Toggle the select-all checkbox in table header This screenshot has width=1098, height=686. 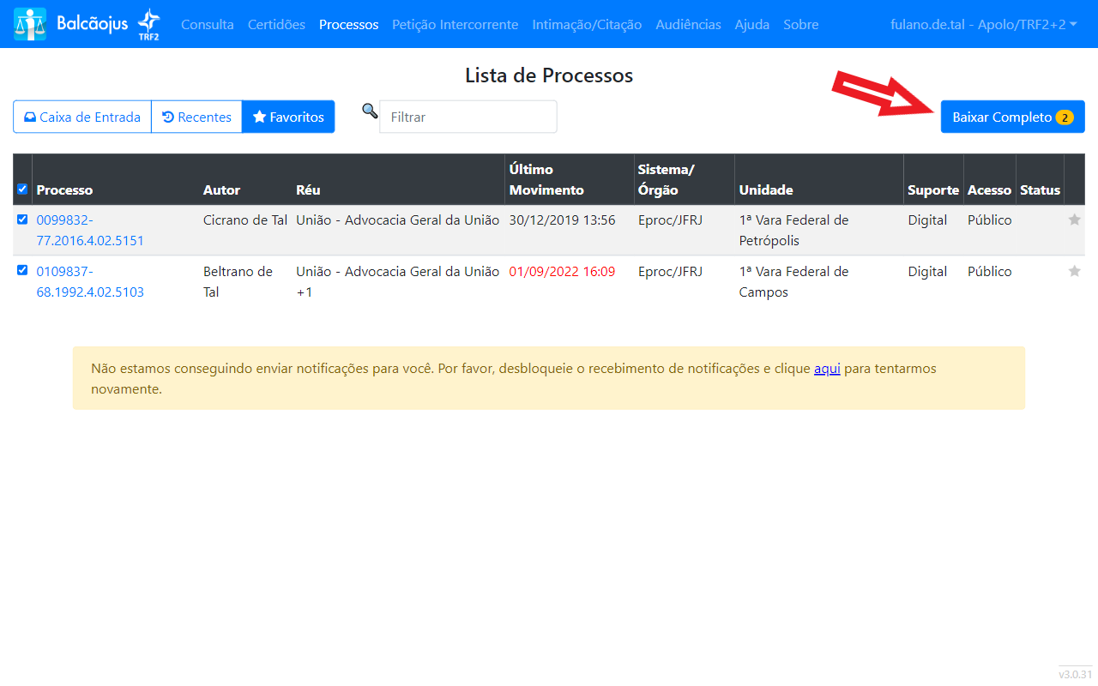point(22,189)
